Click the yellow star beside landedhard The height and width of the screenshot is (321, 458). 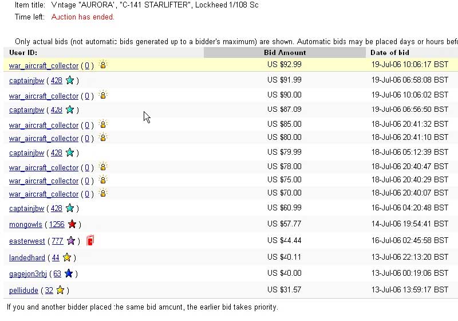[67, 257]
